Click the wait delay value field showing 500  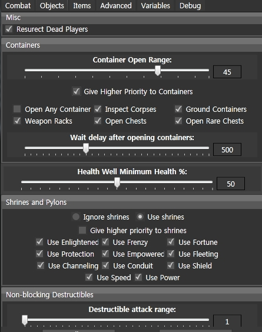(x=227, y=150)
